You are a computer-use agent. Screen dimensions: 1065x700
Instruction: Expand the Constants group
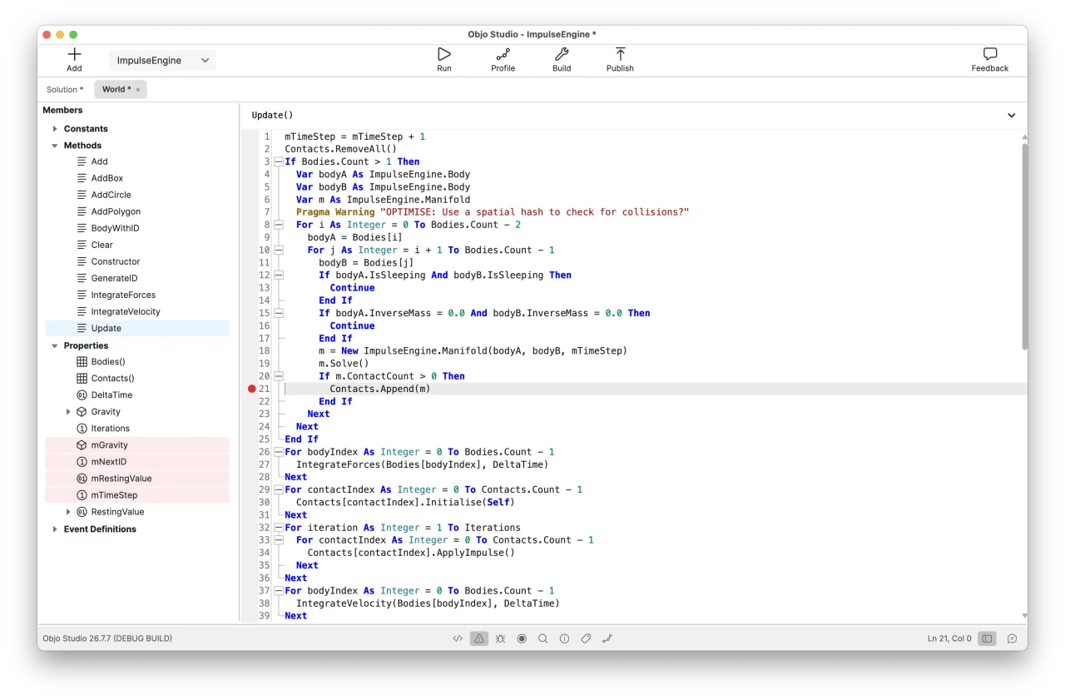tap(55, 129)
